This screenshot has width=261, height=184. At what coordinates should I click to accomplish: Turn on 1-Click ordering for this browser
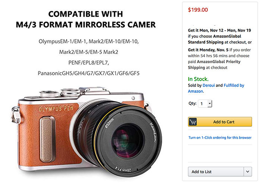click(220, 138)
